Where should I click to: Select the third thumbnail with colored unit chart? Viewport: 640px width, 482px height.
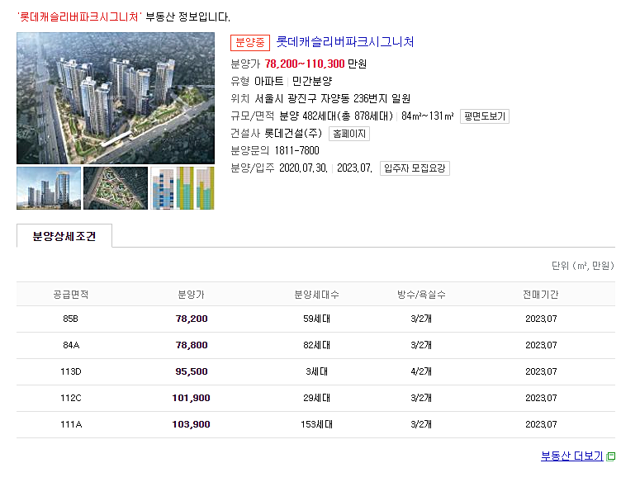pyautogui.click(x=182, y=188)
